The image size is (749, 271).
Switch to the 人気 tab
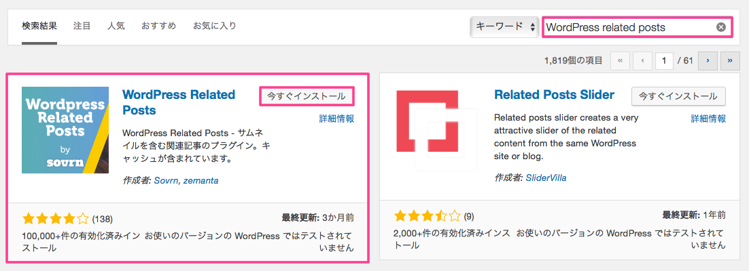click(116, 26)
